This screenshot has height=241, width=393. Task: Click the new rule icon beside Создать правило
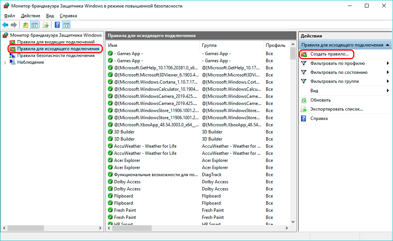pyautogui.click(x=304, y=54)
